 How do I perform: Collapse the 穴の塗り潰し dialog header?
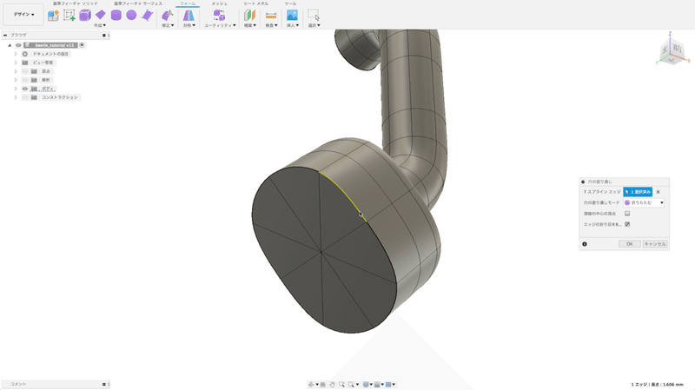pyautogui.click(x=583, y=182)
